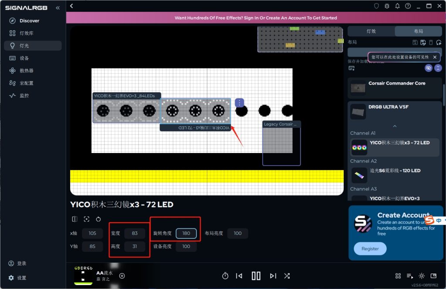This screenshot has width=446, height=289.
Task: Click the delete layout trash icon
Action: click(x=431, y=42)
